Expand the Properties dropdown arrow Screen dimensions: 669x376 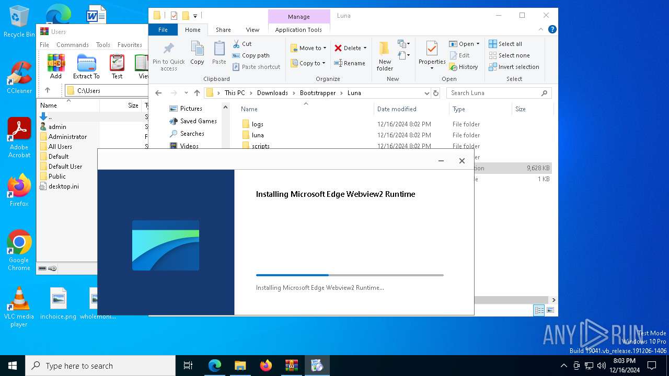click(x=432, y=68)
